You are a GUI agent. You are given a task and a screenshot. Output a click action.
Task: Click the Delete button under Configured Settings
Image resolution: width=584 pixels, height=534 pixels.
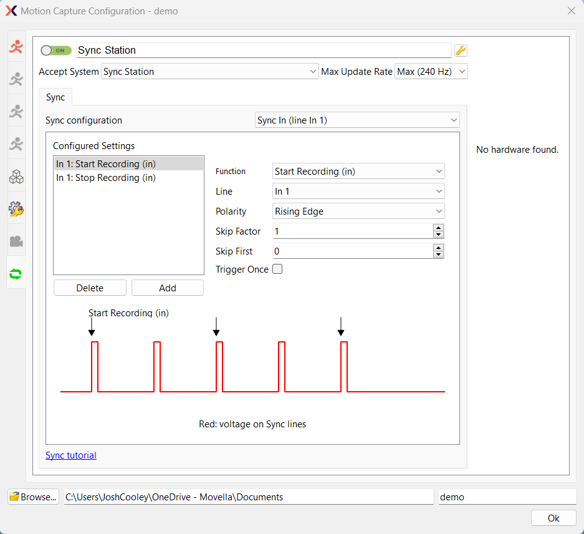tap(89, 288)
